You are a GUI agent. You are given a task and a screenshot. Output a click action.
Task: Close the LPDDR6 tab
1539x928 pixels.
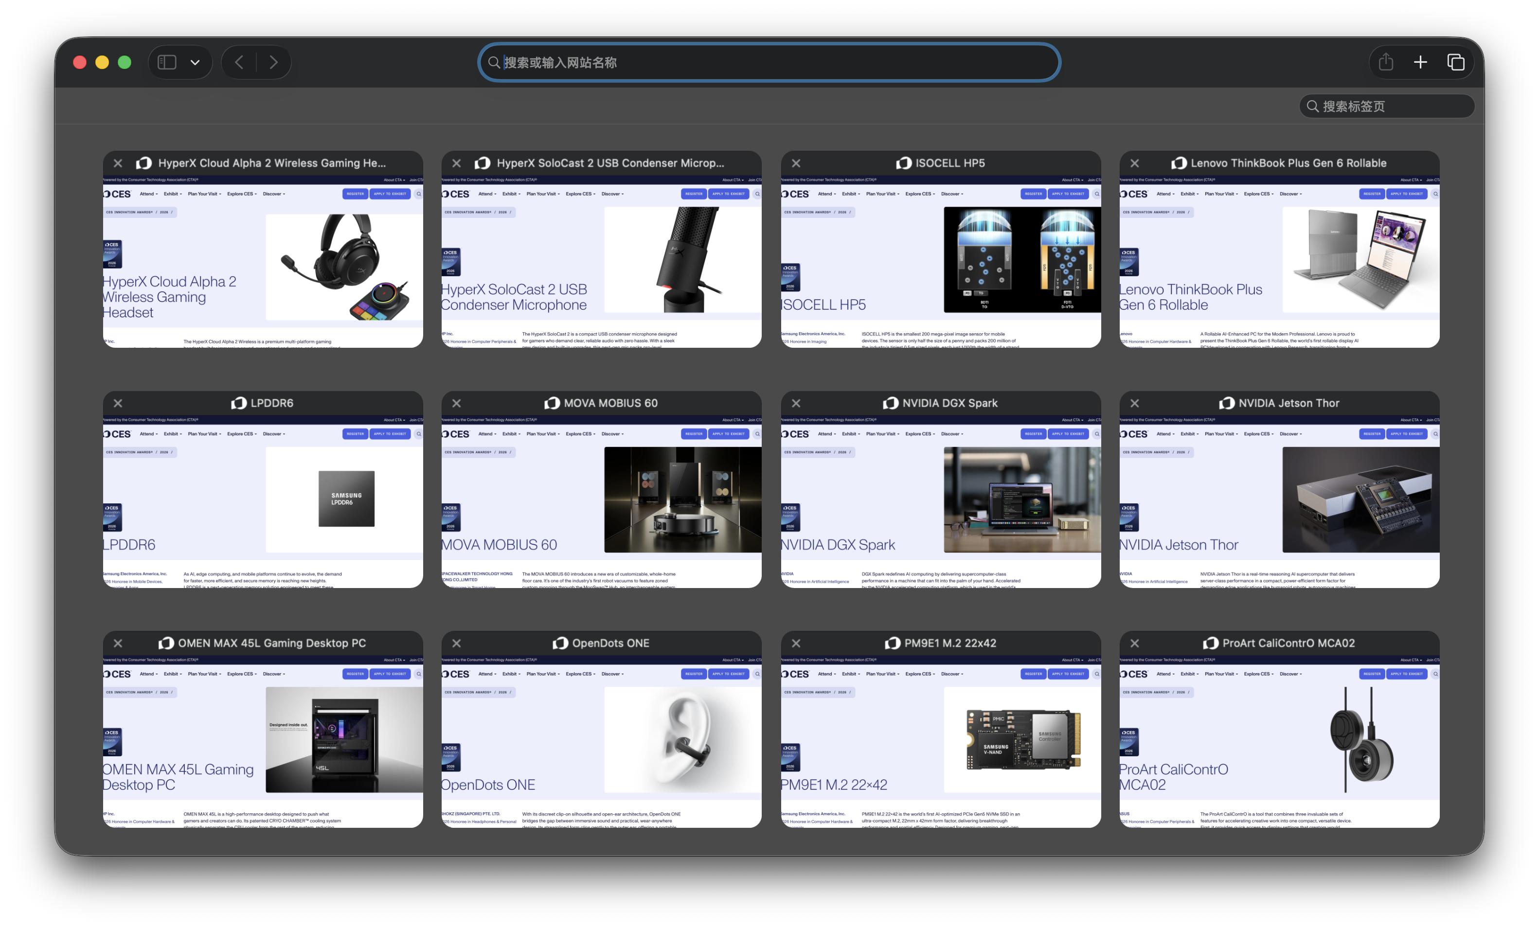[x=118, y=403]
